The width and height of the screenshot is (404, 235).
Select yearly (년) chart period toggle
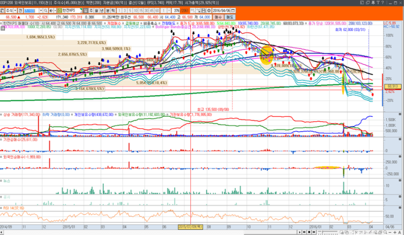tap(102, 10)
